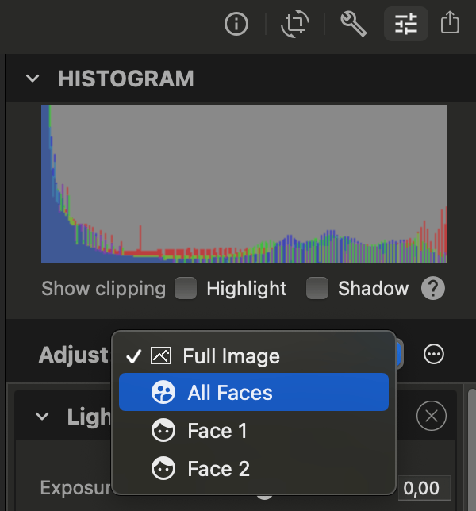Open clipping help question mark

pos(433,288)
